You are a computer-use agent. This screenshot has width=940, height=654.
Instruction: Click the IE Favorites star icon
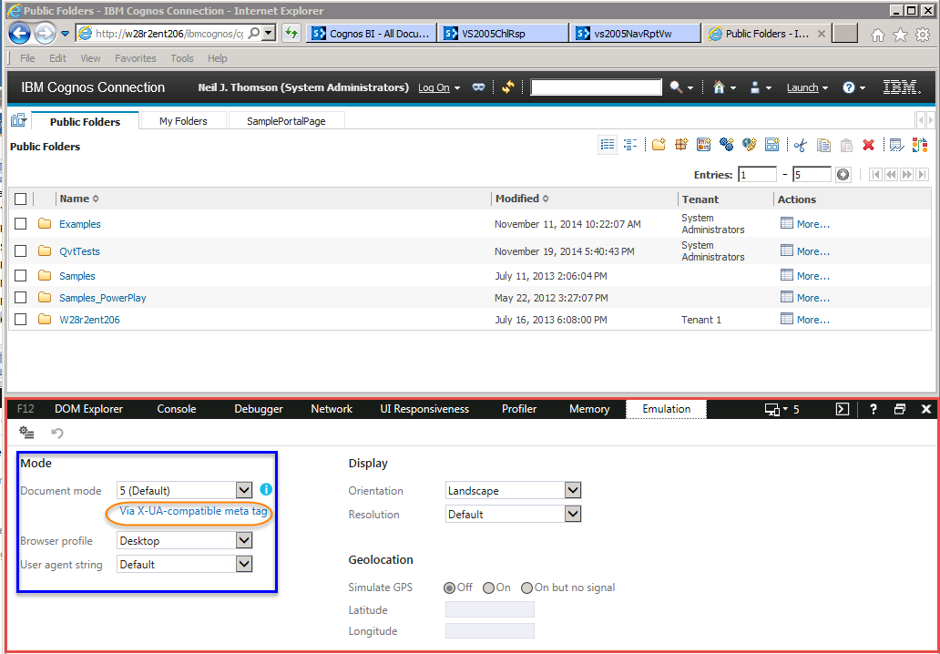(x=901, y=35)
